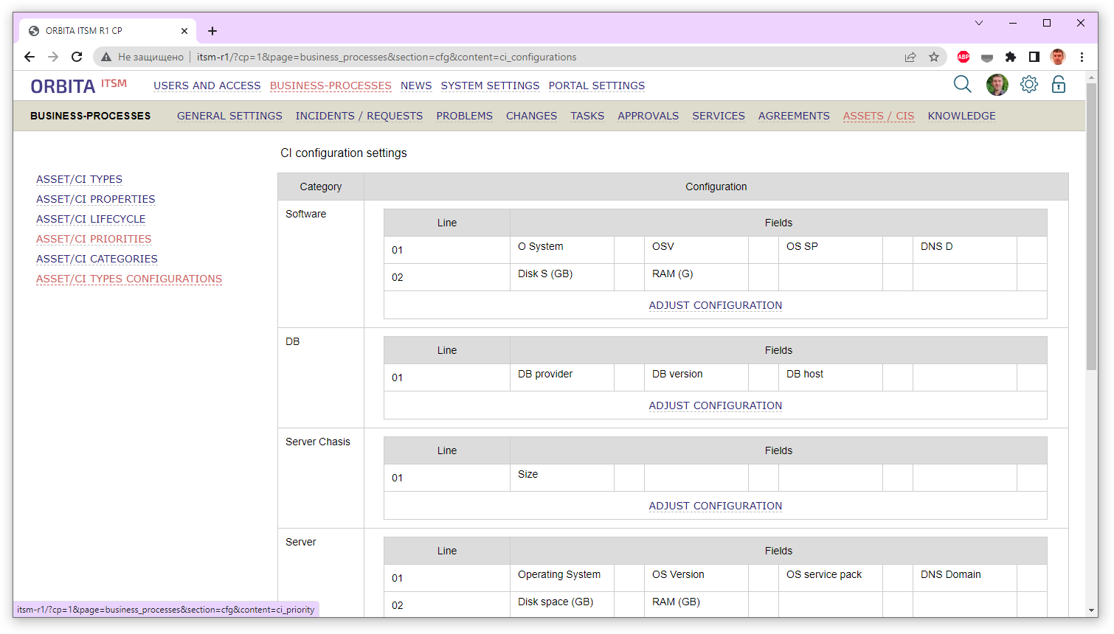1114x634 pixels.
Task: Open the ORBITA search magnifier icon
Action: pyautogui.click(x=962, y=85)
